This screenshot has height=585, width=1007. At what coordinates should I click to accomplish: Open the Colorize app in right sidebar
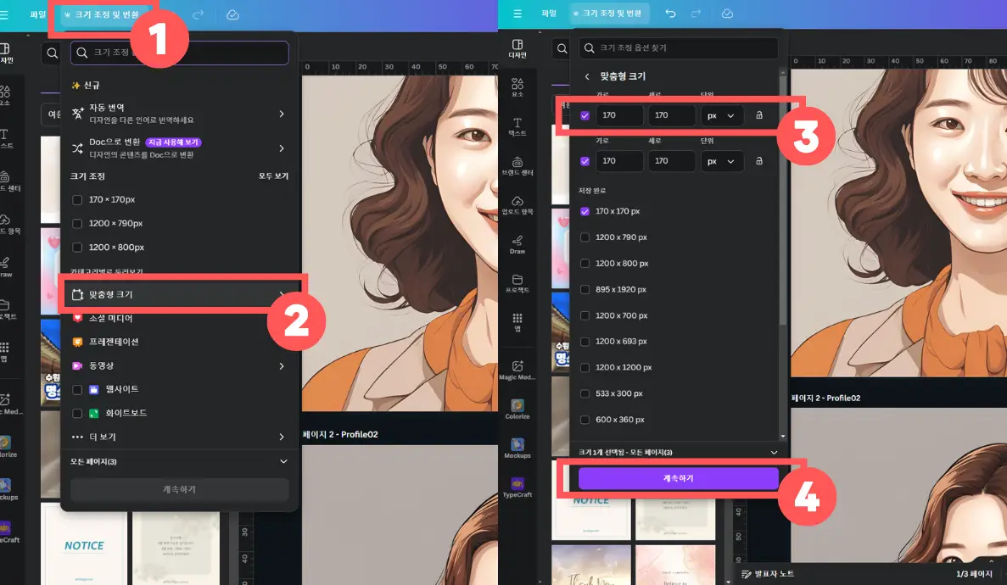517,409
